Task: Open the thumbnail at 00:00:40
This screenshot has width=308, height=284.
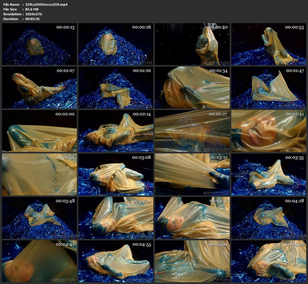Action: point(192,44)
